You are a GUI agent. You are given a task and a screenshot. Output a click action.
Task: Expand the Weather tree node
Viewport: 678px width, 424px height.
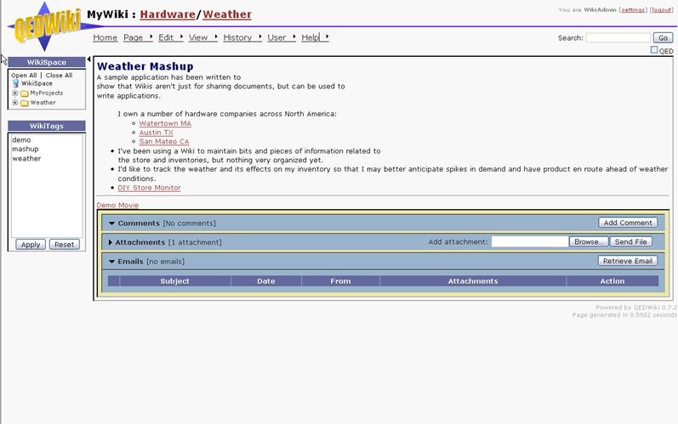click(15, 102)
